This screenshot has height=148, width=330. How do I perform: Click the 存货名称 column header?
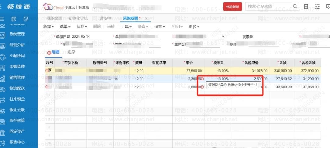pos(71,63)
